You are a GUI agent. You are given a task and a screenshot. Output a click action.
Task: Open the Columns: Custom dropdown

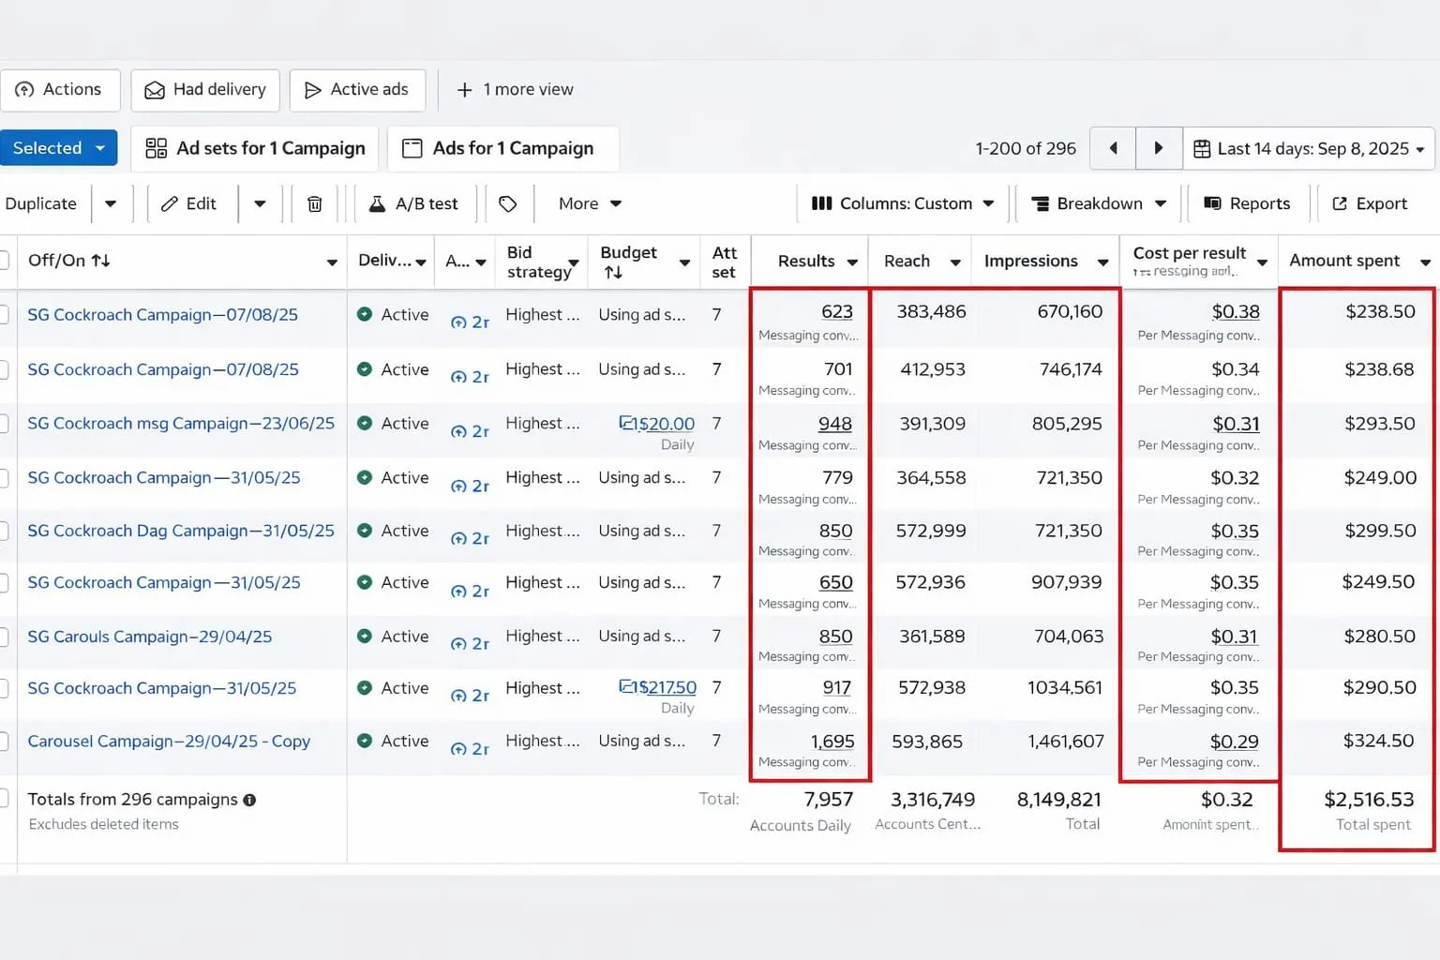pyautogui.click(x=902, y=203)
